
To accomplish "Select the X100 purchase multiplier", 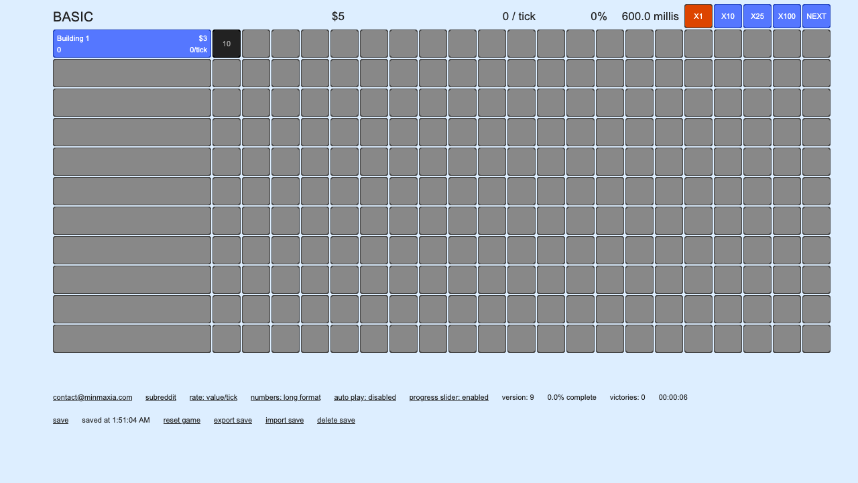I will 787,16.
